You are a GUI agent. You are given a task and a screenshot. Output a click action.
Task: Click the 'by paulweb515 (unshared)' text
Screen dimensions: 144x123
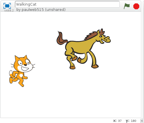[x=41, y=10]
